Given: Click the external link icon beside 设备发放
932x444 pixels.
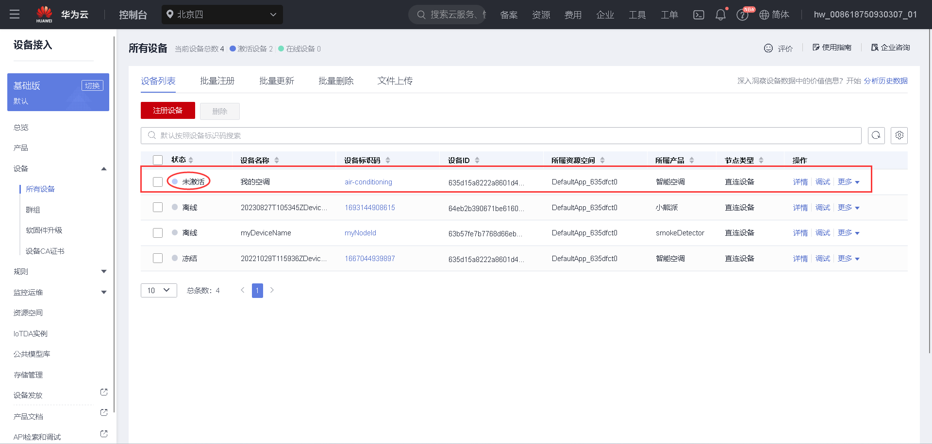Looking at the screenshot, I should pyautogui.click(x=103, y=392).
